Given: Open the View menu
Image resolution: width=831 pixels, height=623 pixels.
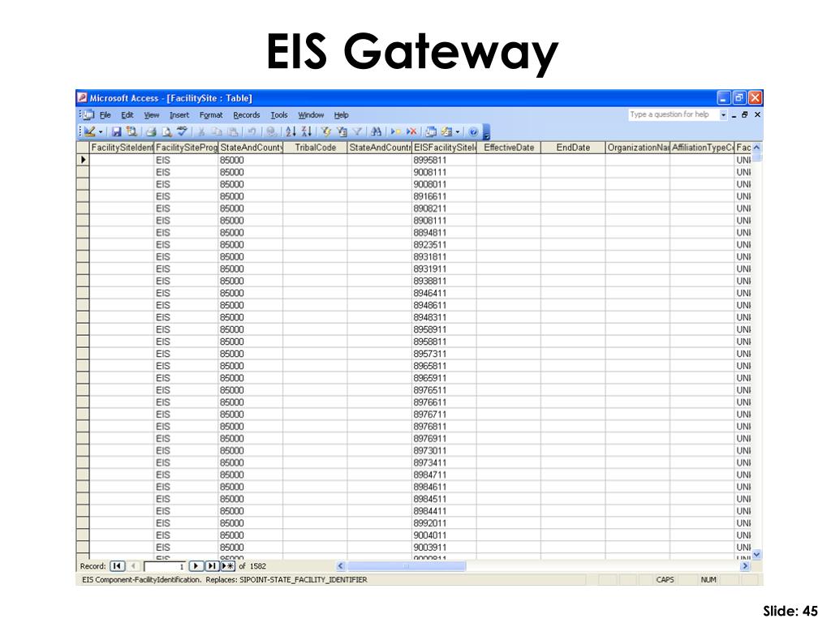Looking at the screenshot, I should pos(152,115).
